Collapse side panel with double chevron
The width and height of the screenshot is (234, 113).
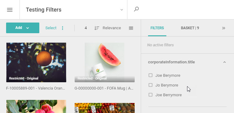tap(224, 28)
